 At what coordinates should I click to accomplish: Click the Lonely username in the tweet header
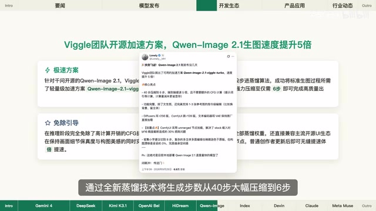(x=153, y=56)
